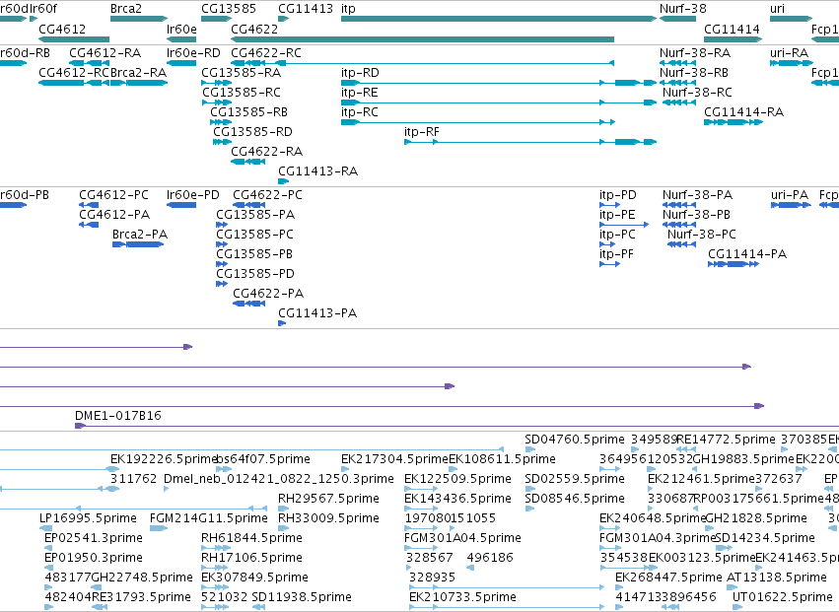Click the uri-PA protein label
Image resolution: width=839 pixels, height=612 pixels.
coord(790,195)
